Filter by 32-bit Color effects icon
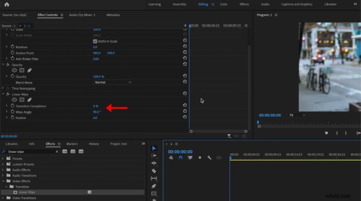 click(73, 151)
